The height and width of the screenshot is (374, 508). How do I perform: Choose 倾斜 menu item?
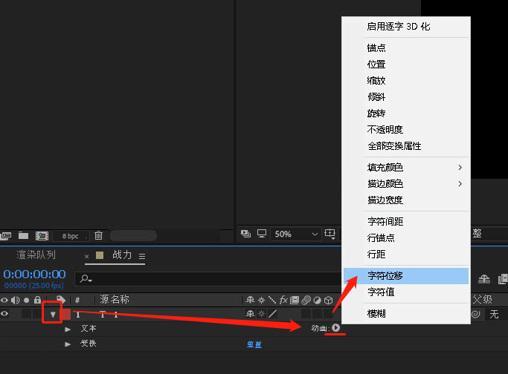376,96
